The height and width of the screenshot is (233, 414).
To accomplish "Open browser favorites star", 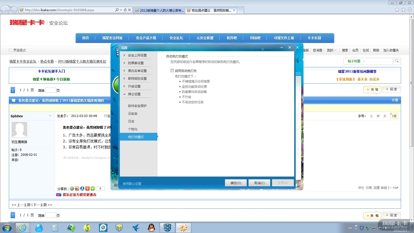I will (x=403, y=10).
